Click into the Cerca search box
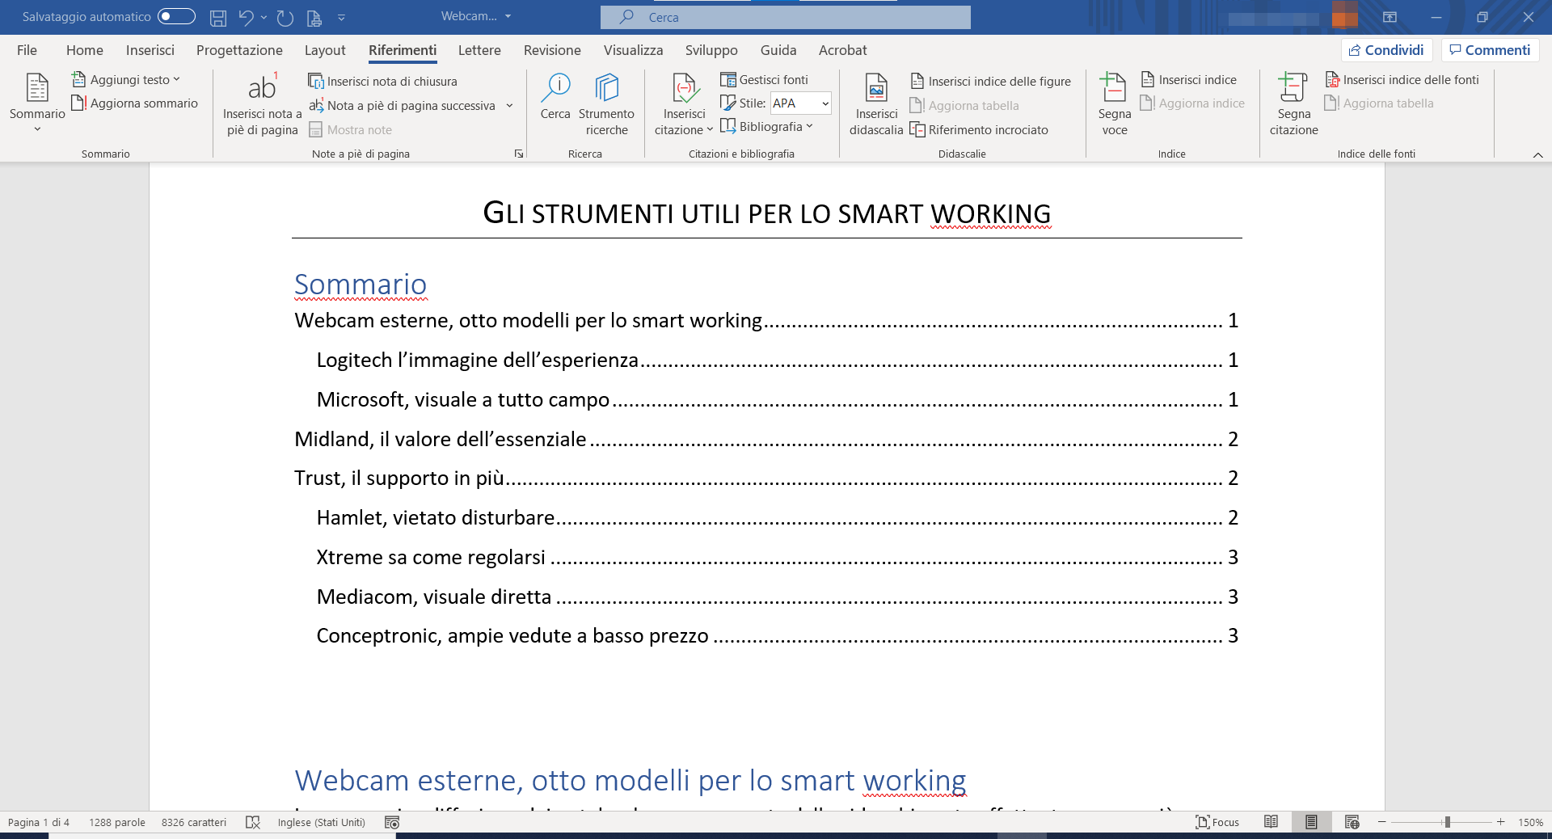 786,17
